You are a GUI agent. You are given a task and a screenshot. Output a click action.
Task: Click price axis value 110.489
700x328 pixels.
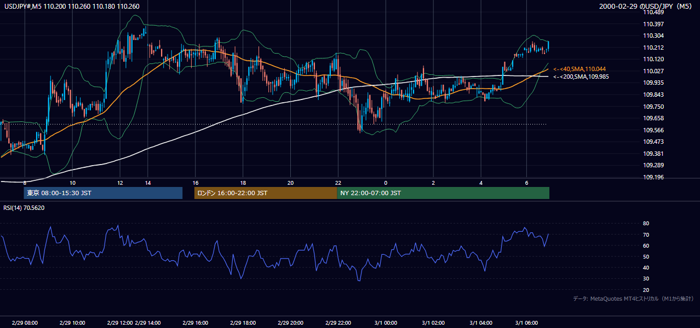pos(653,13)
